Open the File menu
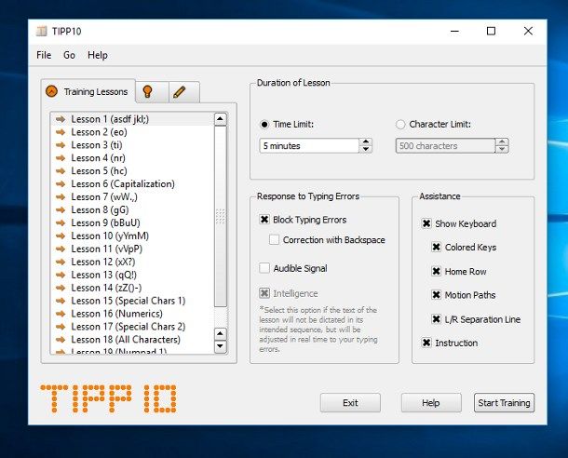 click(44, 55)
